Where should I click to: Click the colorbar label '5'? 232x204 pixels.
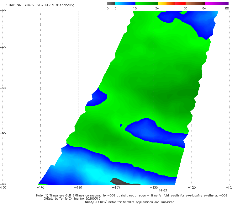[115, 8]
